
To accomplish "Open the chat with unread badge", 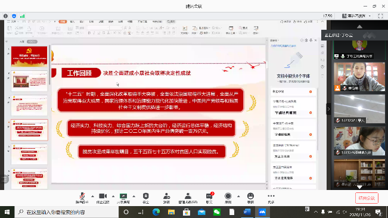I will pyautogui.click(x=209, y=198).
